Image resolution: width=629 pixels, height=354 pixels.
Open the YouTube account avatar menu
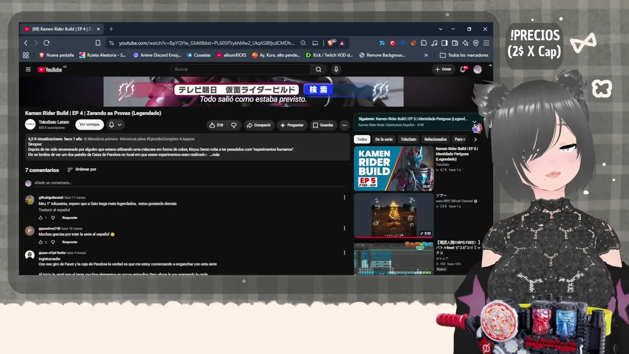click(477, 69)
